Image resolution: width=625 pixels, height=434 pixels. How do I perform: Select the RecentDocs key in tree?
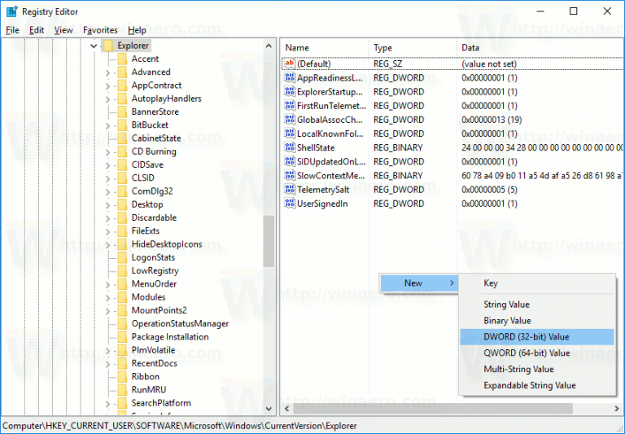click(155, 363)
